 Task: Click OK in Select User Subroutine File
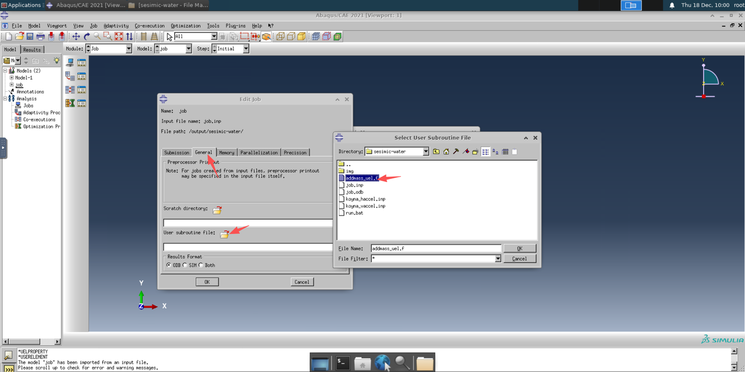pyautogui.click(x=520, y=248)
